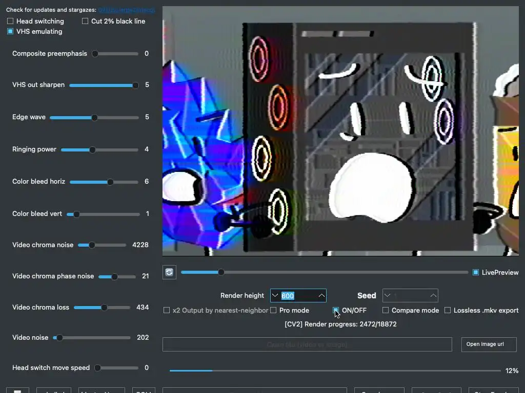Click the video frame position slider
This screenshot has height=393, width=525.
click(x=325, y=272)
